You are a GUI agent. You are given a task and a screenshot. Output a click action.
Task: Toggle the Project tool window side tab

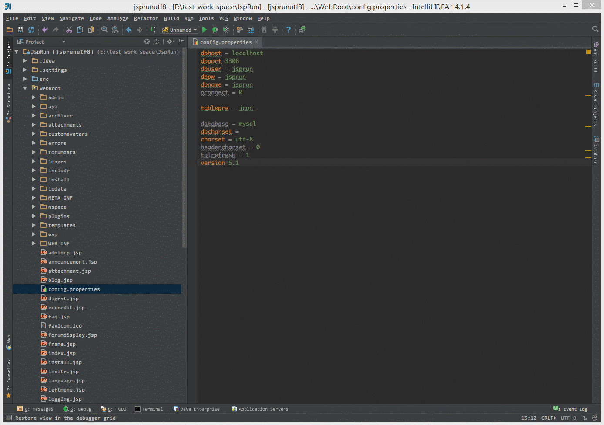[x=8, y=57]
